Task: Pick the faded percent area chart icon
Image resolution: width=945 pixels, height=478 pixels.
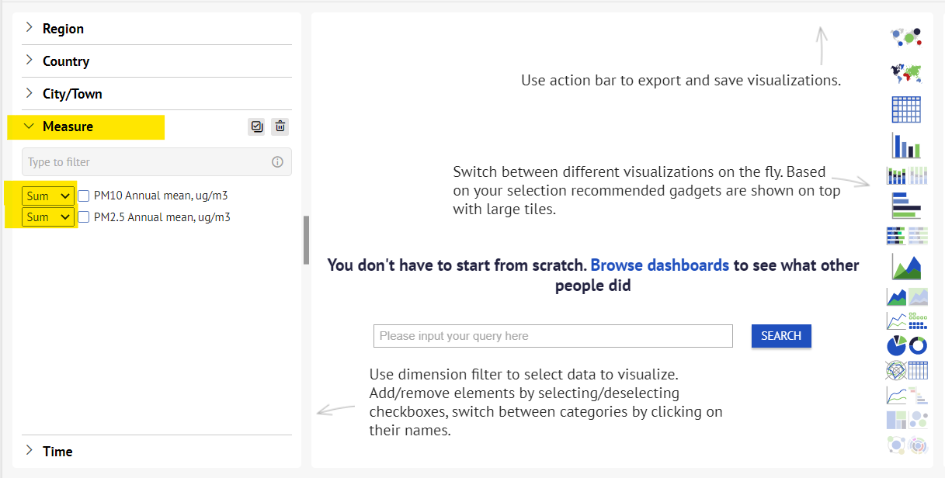Action: (918, 296)
